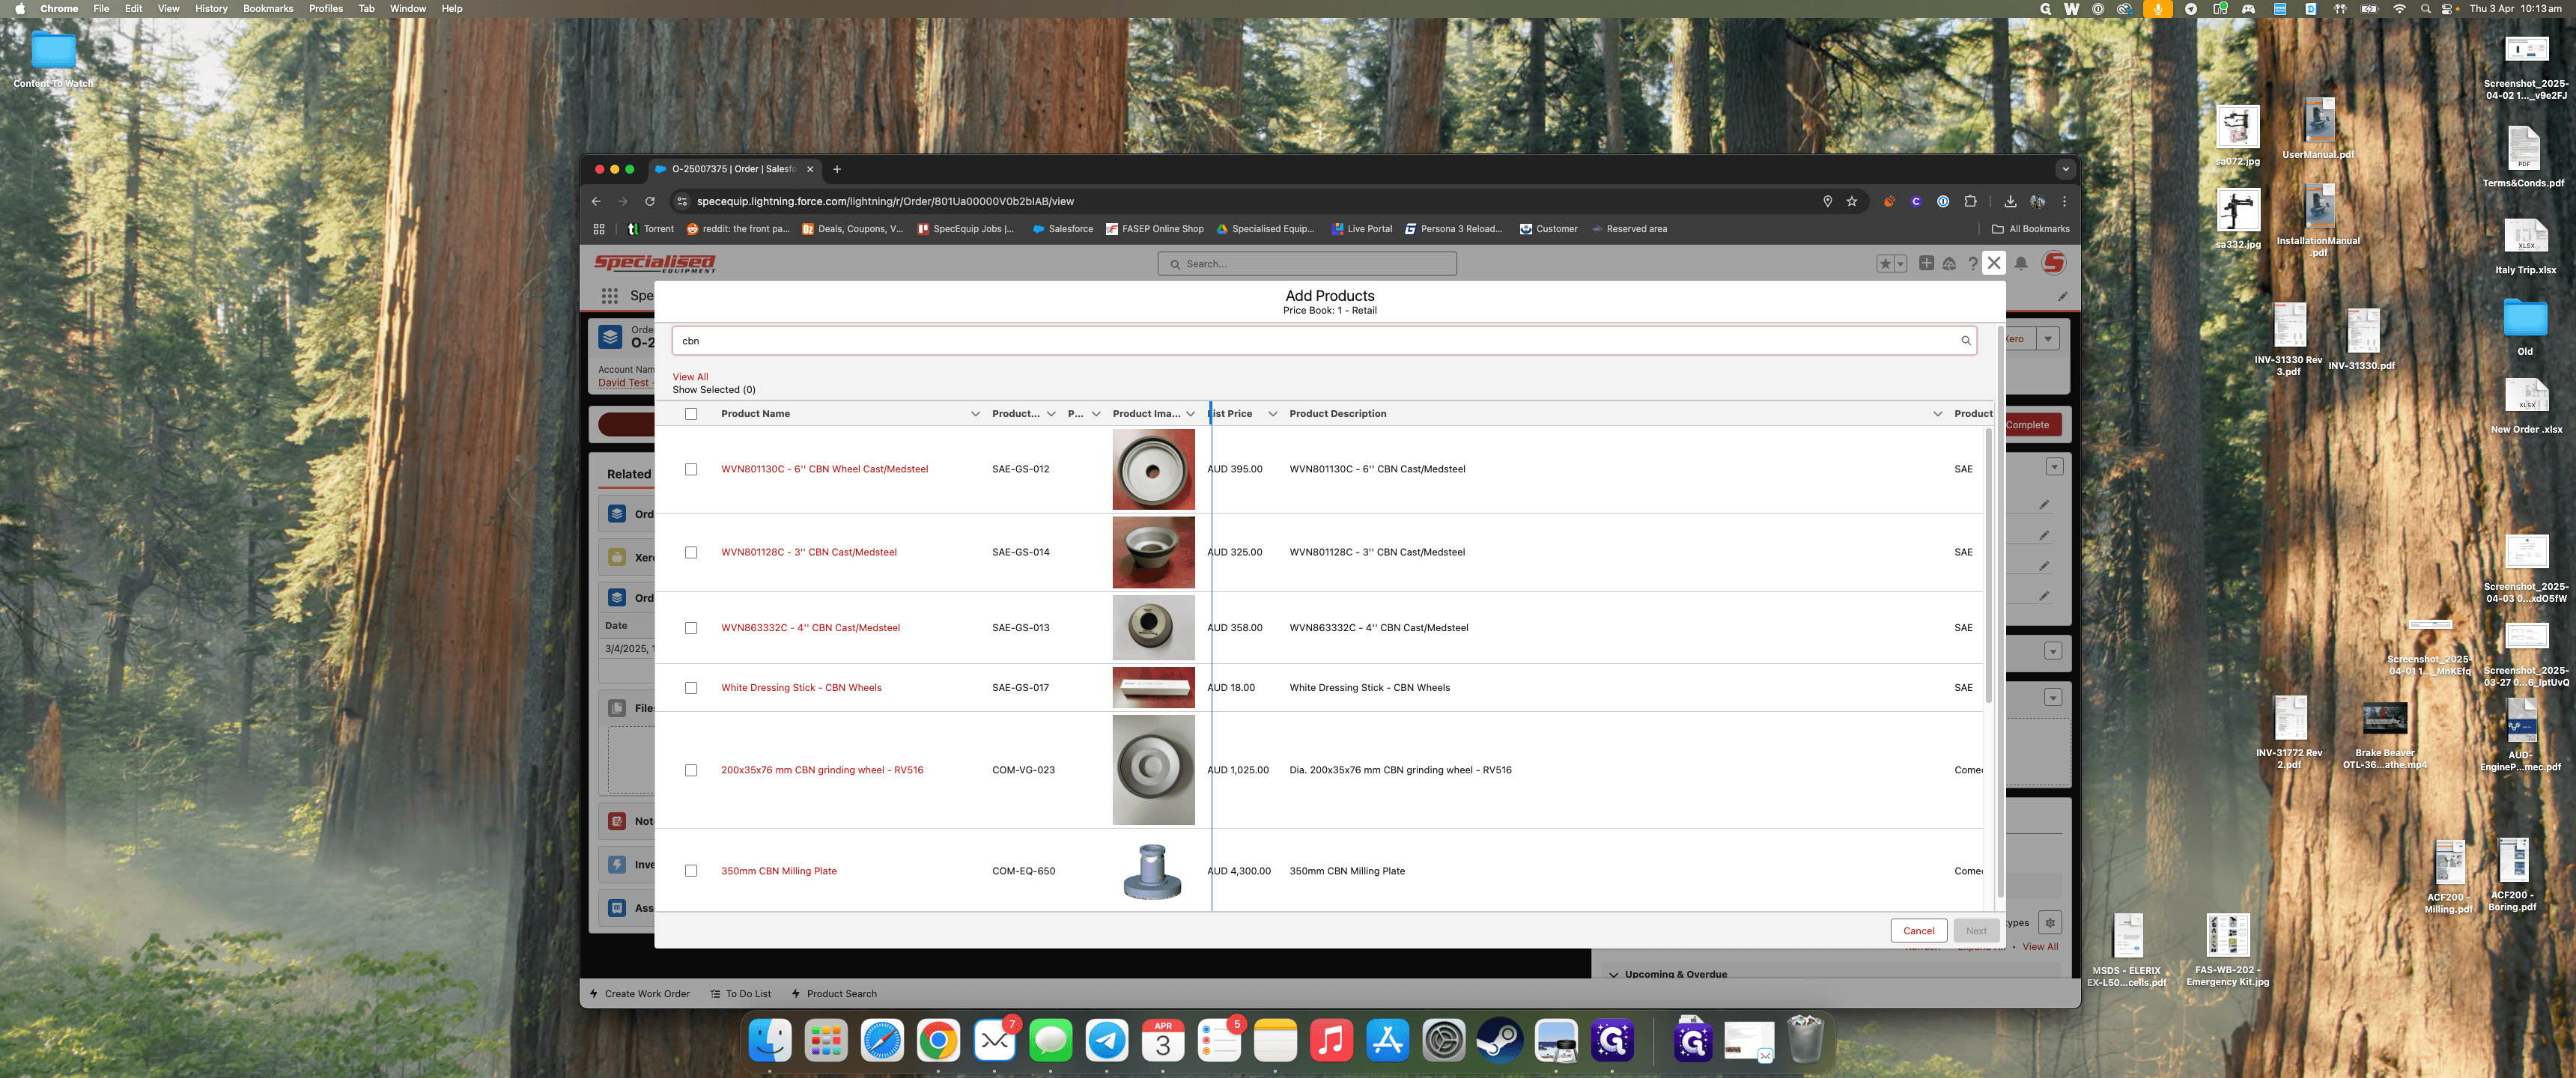Open Steam from the dock
This screenshot has height=1078, width=2576.
click(1500, 1041)
